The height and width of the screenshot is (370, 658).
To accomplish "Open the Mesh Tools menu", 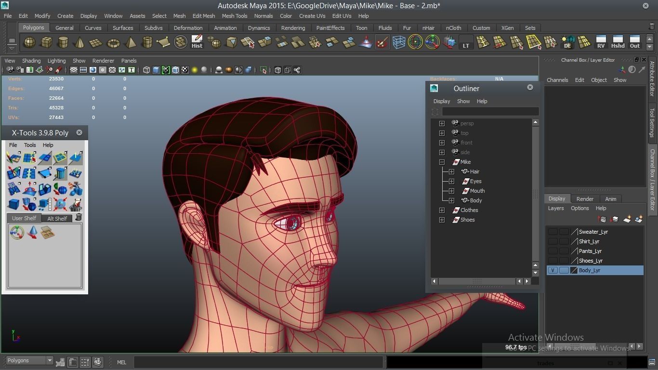I will tap(235, 16).
